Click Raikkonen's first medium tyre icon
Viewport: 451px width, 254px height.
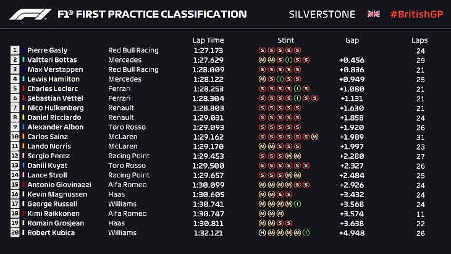(263, 214)
